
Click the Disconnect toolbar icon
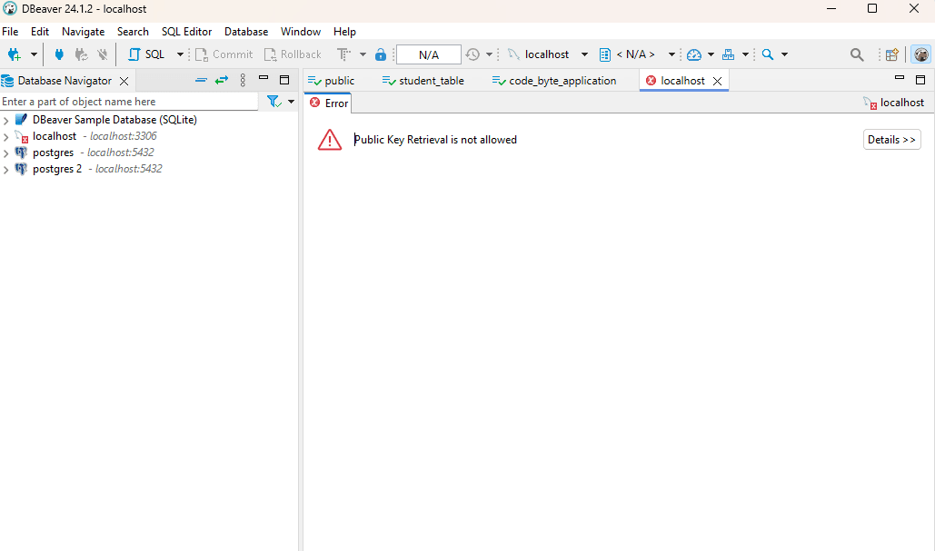(103, 54)
